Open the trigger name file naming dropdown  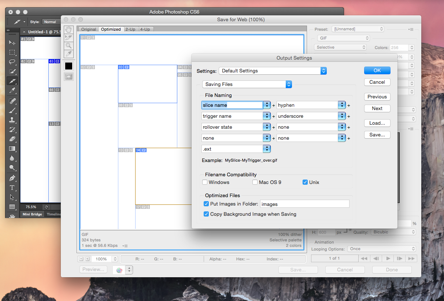click(267, 116)
